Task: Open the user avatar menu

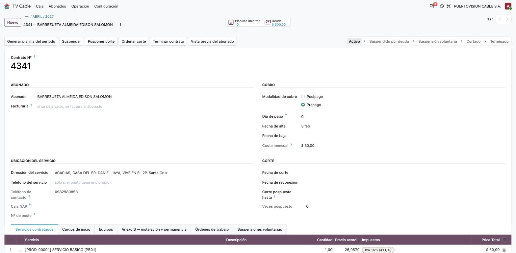Action: point(508,6)
